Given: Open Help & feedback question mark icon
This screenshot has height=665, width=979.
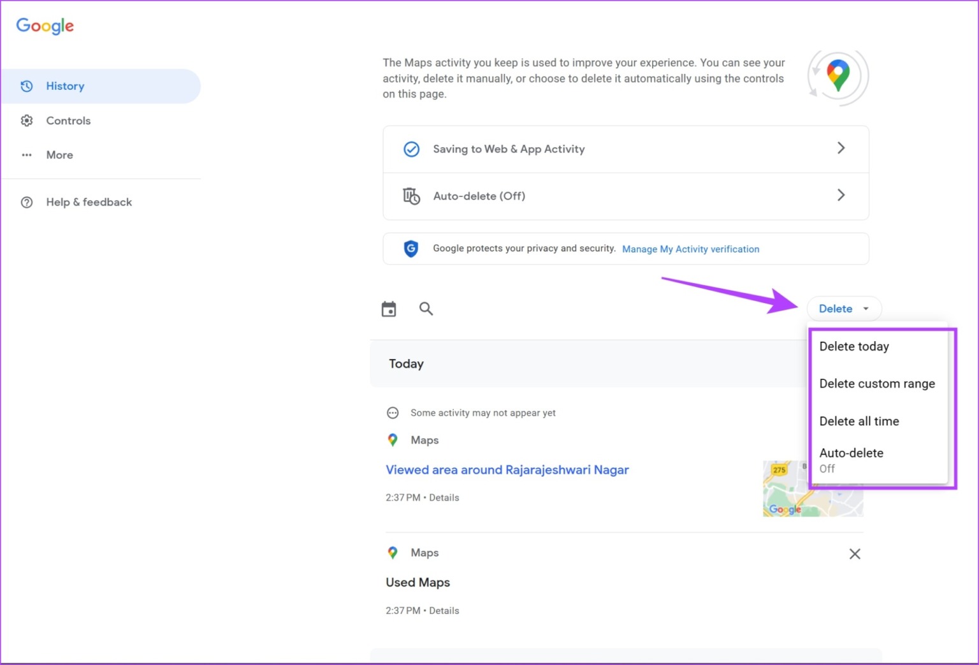Looking at the screenshot, I should click(27, 202).
